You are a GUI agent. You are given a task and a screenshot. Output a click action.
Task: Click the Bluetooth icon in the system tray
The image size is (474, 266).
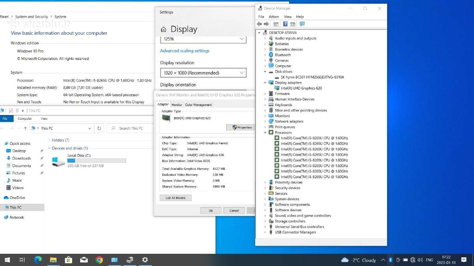pyautogui.click(x=390, y=260)
